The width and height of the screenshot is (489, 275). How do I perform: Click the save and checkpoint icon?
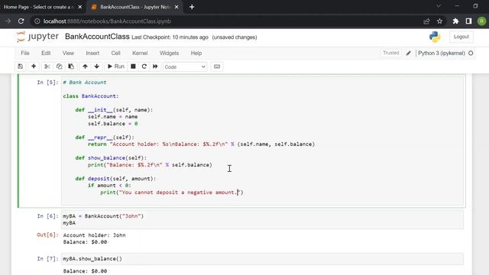21,66
